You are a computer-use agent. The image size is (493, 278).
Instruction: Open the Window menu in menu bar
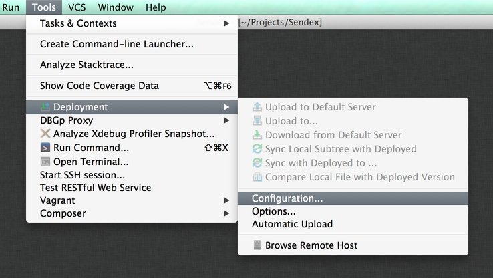116,7
